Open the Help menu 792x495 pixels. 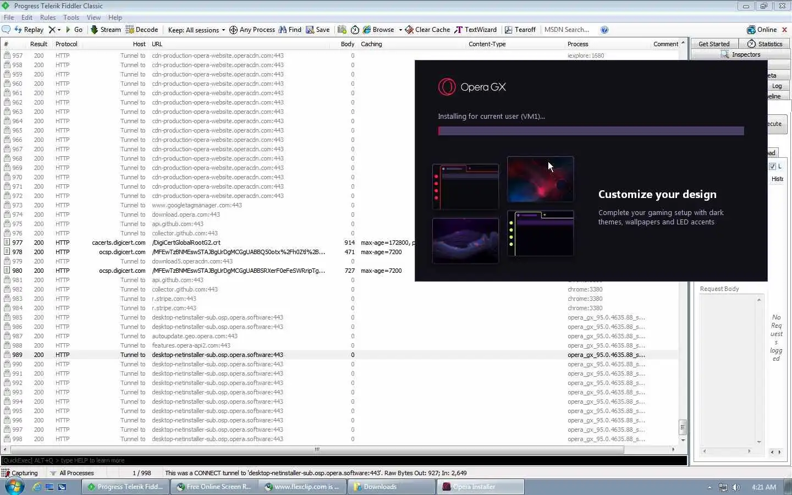pyautogui.click(x=115, y=18)
